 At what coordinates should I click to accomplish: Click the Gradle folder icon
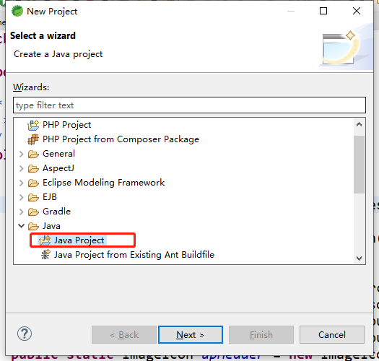(33, 212)
